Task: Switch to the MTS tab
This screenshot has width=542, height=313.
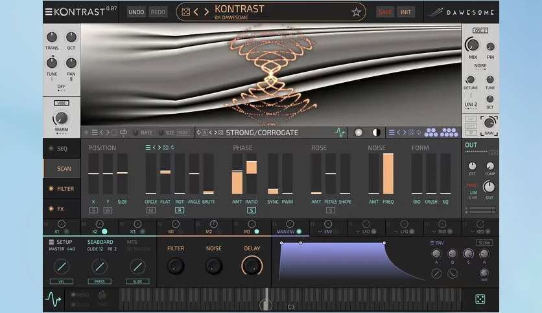Action: coord(132,242)
